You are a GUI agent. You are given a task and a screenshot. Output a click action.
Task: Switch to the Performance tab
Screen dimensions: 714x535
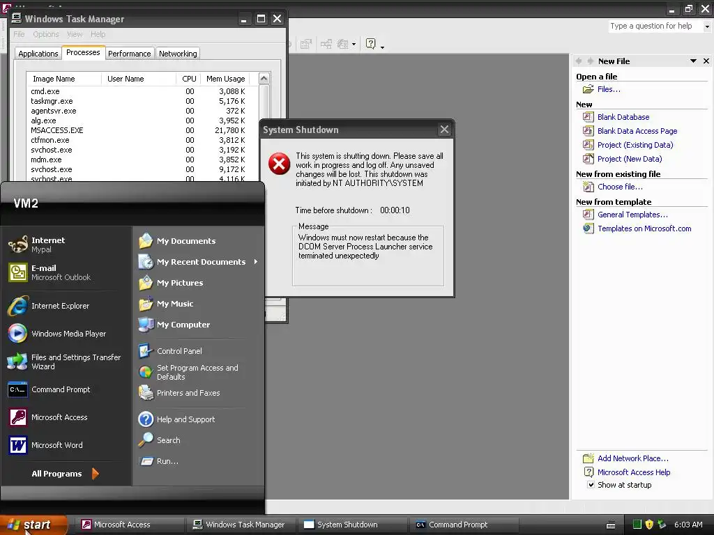(x=129, y=54)
